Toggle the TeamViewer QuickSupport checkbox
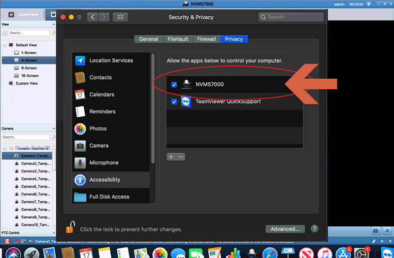 point(174,102)
